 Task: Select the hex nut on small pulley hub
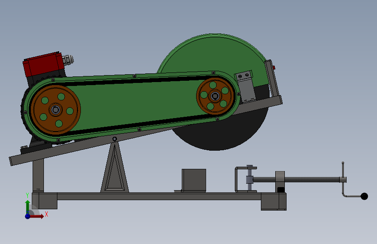(215, 96)
